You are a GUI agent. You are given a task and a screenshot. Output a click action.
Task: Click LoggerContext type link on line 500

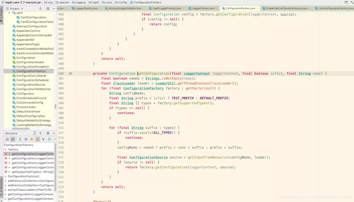coord(197,73)
